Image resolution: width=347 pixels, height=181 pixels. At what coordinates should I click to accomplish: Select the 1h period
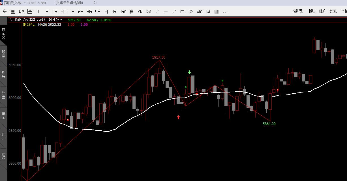coord(72,12)
